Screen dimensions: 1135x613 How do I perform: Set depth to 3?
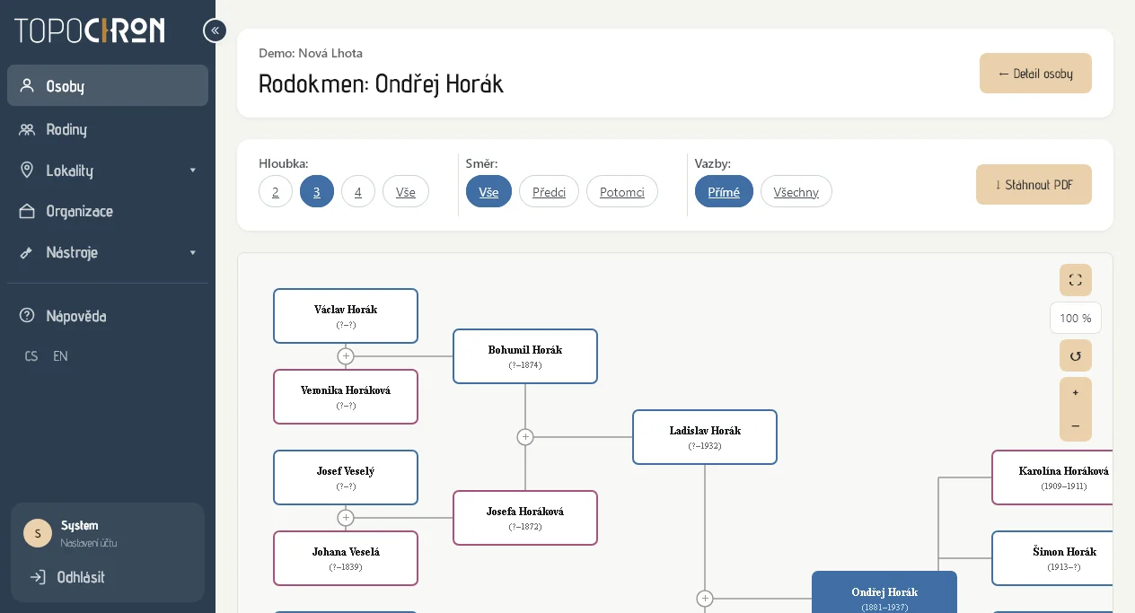click(317, 191)
